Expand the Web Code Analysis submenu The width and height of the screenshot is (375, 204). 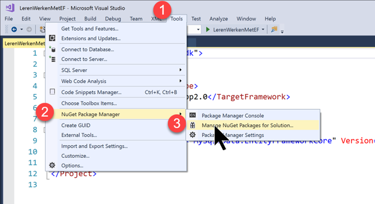(x=181, y=81)
